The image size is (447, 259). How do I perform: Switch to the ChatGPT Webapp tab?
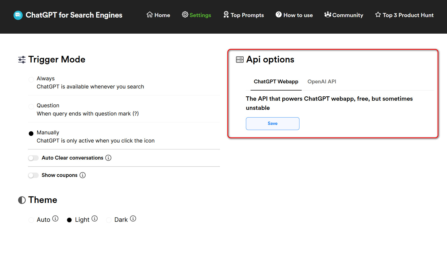click(276, 82)
